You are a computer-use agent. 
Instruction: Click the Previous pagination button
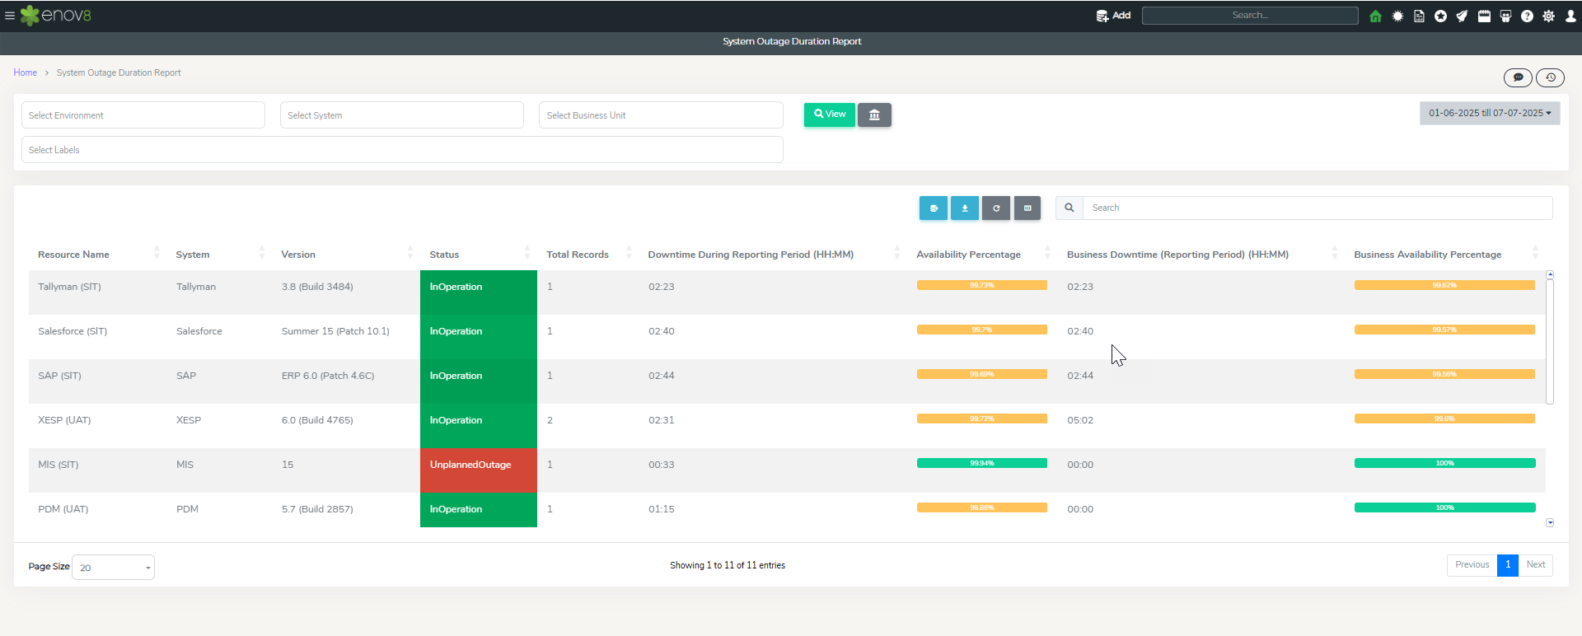tap(1472, 565)
